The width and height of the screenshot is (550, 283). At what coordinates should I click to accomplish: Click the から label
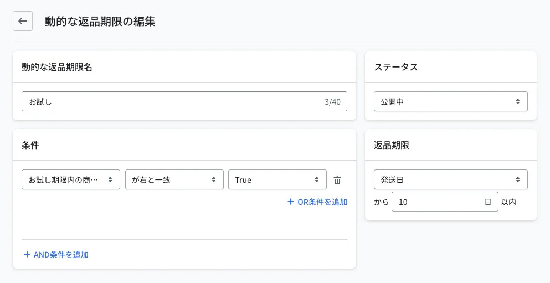381,202
